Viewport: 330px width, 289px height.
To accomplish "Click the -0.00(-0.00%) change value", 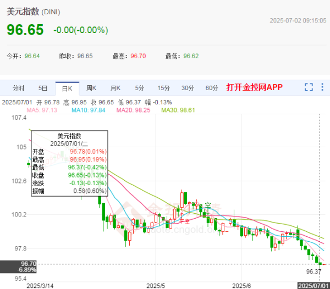I will [x=81, y=30].
